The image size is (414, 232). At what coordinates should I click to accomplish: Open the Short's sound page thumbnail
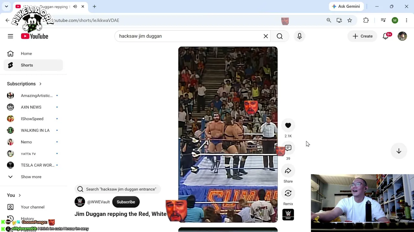click(288, 215)
